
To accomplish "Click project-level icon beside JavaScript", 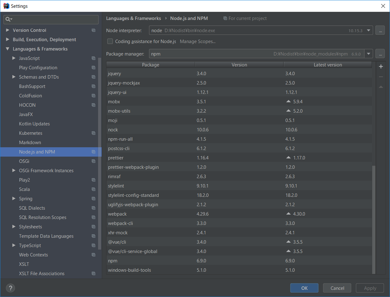I will point(94,58).
